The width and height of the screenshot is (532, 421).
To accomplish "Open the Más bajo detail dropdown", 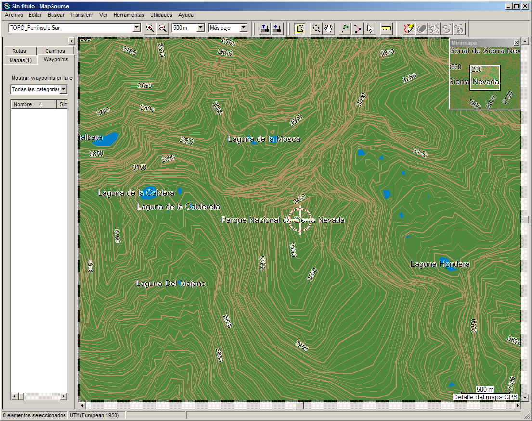I will 244,28.
